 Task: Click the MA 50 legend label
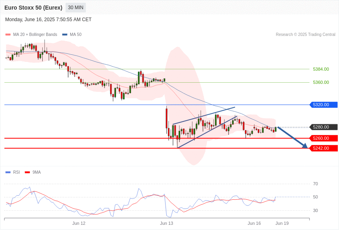click(75, 34)
